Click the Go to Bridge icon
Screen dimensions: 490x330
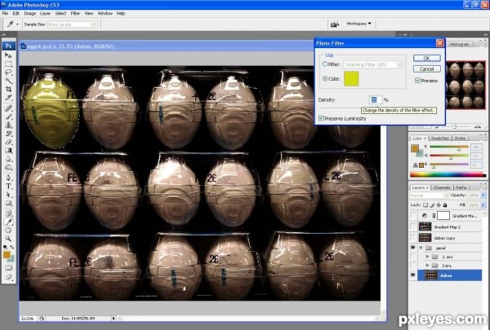335,24
